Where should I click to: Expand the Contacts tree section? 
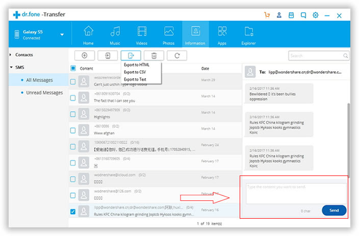coord(11,55)
